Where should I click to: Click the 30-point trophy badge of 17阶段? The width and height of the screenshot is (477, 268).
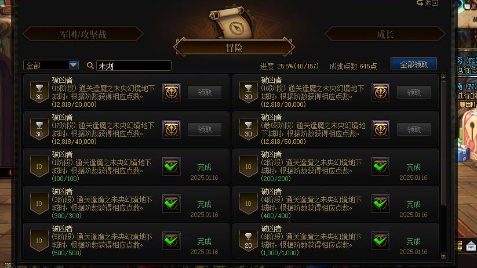point(39,129)
